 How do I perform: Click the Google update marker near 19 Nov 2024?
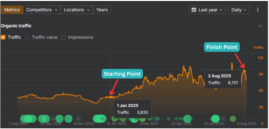click(78, 119)
